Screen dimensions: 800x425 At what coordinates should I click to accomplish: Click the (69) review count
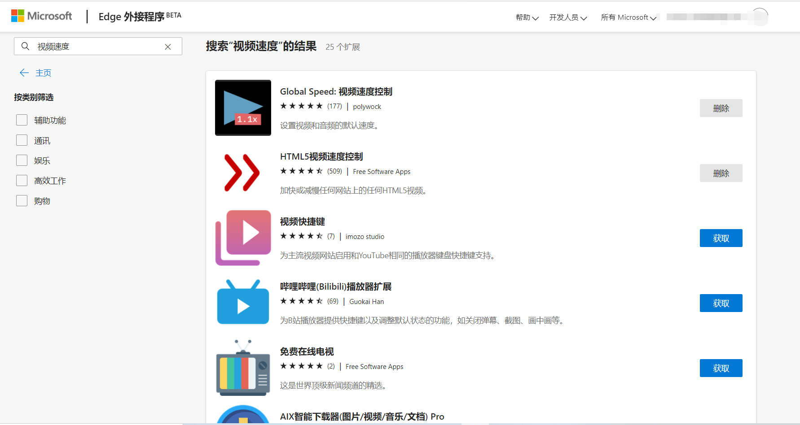[x=333, y=301]
